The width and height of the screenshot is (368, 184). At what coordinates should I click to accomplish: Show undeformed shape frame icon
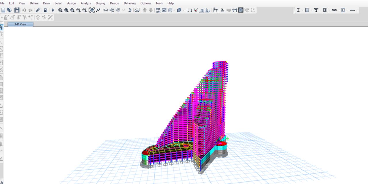click(x=189, y=10)
